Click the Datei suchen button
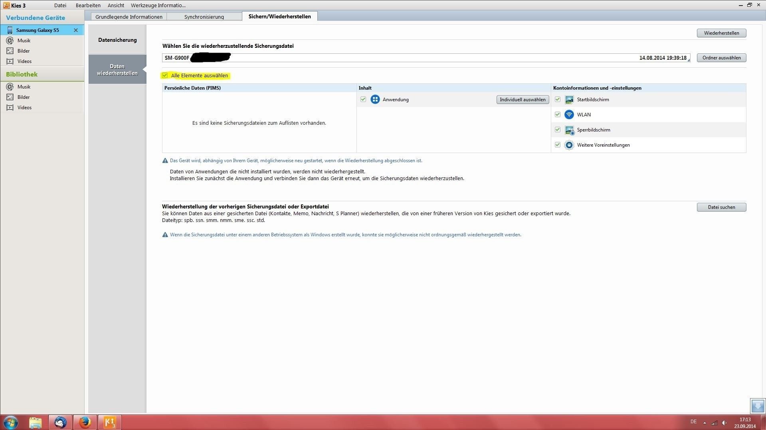Viewport: 766px width, 430px height. 721,207
